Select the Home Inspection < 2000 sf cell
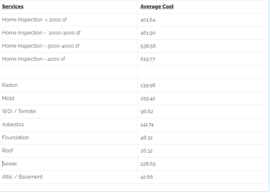The image size is (270, 193). [x=34, y=20]
